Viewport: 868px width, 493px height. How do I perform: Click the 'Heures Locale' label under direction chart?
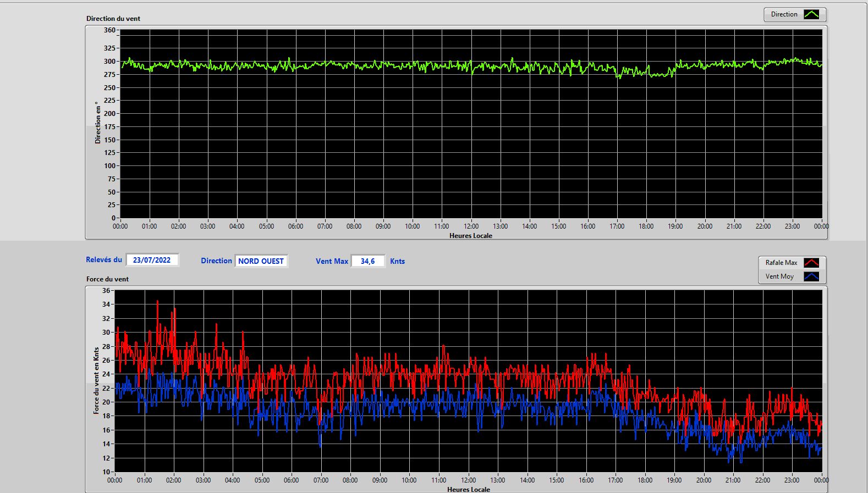click(471, 236)
